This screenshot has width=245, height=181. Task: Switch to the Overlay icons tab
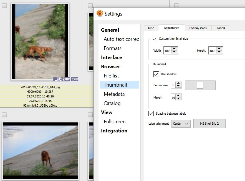(198, 28)
